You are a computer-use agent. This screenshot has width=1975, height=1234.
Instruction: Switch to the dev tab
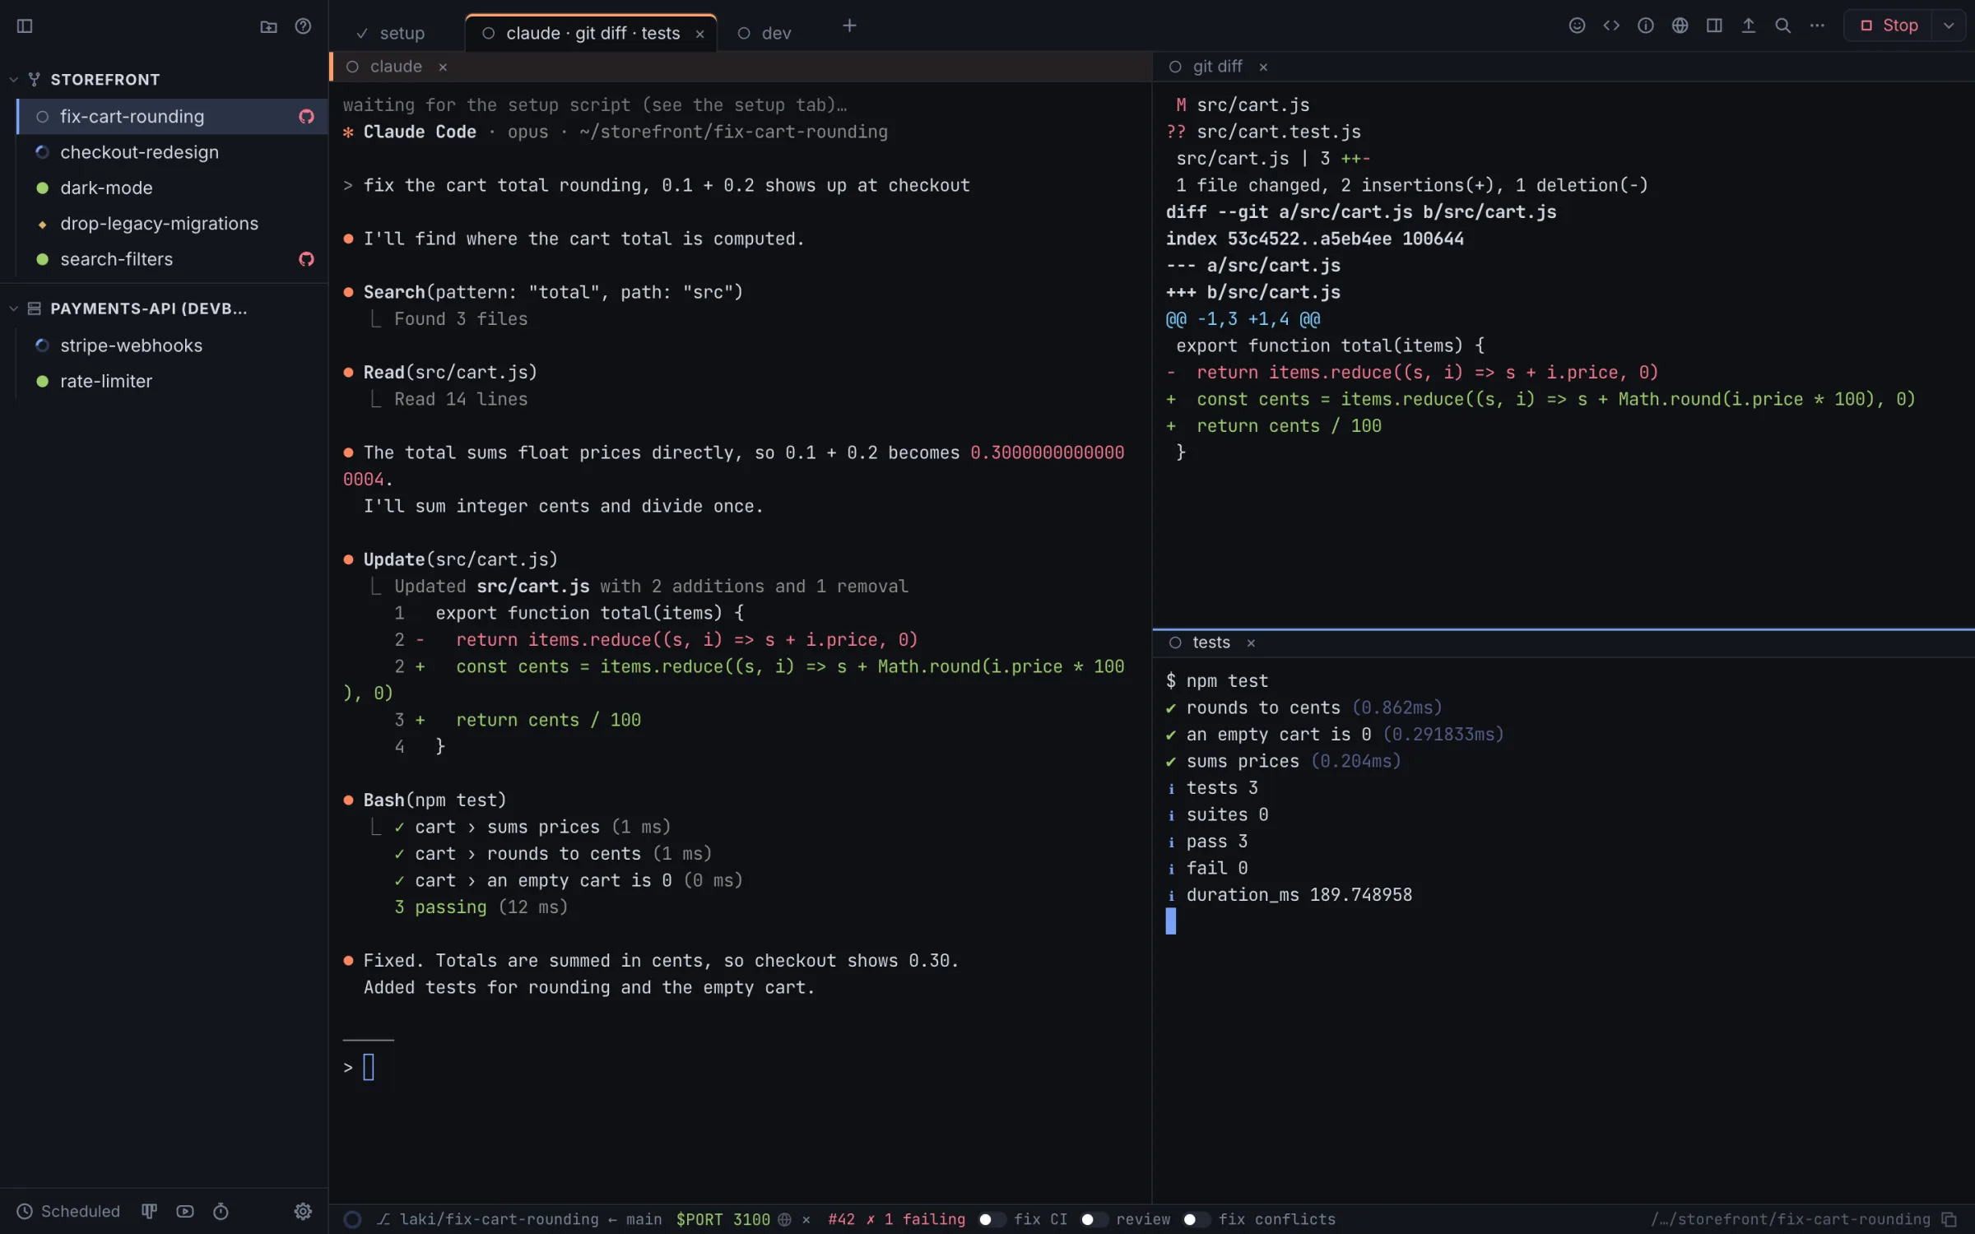[764, 33]
